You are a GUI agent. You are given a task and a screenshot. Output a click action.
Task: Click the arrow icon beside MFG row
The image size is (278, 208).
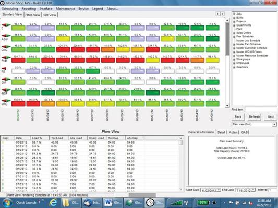6,101
